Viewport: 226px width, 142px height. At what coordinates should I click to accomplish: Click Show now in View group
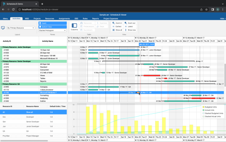(x=130, y=30)
